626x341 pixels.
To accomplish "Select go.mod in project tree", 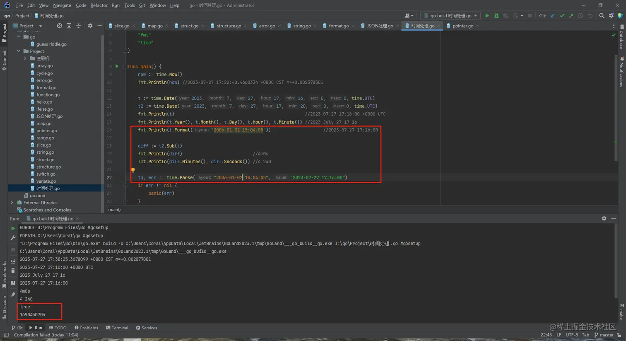I will [37, 196].
